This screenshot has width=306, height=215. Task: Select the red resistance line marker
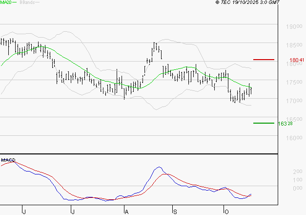pyautogui.click(x=264, y=60)
